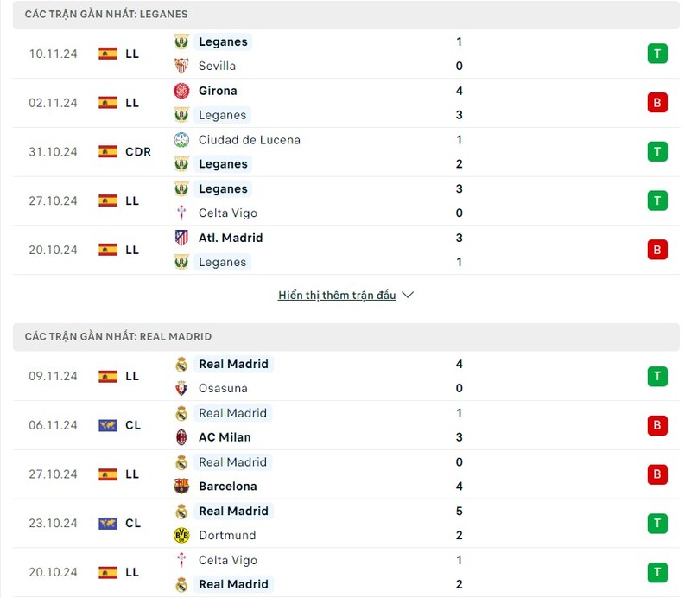Open Hiển thị thêm trận đấu link

tap(337, 295)
